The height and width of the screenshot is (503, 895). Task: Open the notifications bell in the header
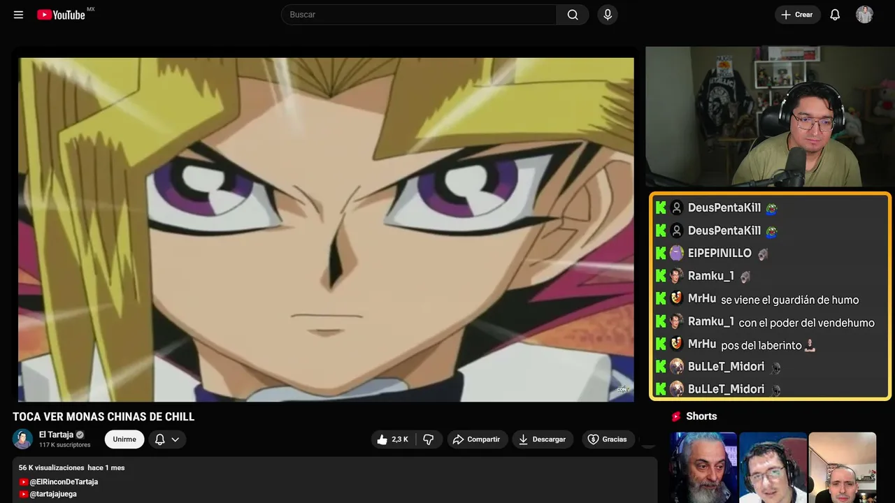click(x=835, y=15)
